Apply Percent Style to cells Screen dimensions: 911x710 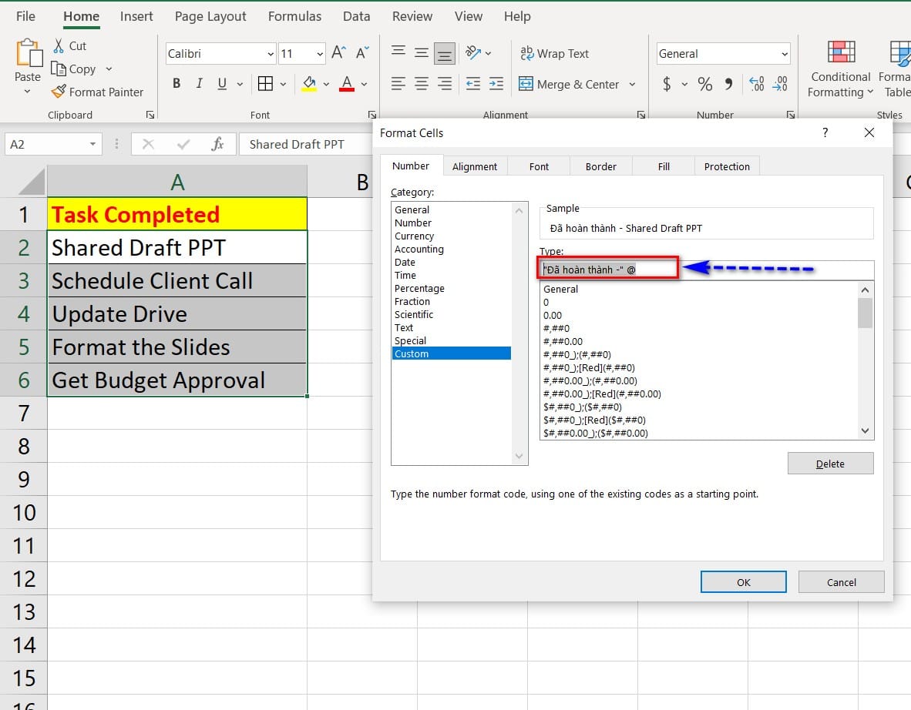tap(704, 84)
